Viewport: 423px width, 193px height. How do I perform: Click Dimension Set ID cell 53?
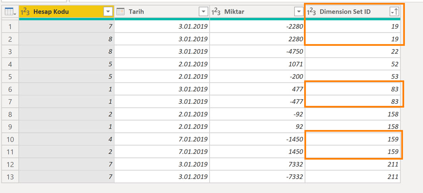[353, 77]
